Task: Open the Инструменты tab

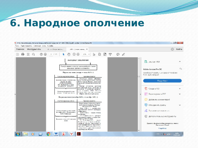Action: 34,49
